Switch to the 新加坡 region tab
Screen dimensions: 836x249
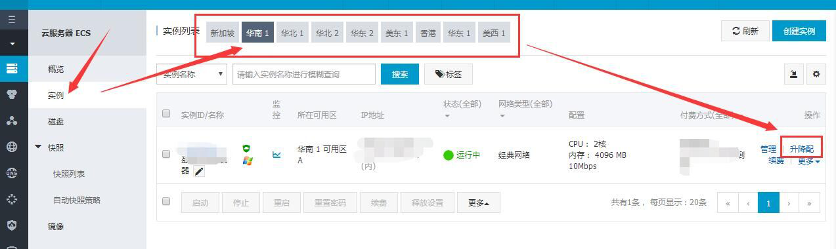[223, 33]
